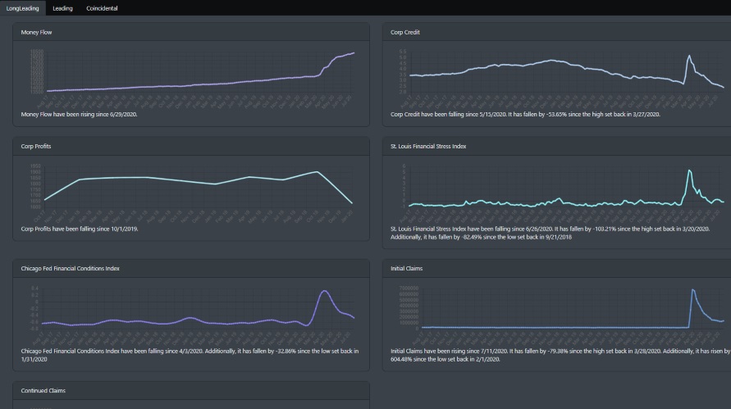Click the Corp Credit falling summary text
This screenshot has height=409, width=731.
[x=525, y=115]
